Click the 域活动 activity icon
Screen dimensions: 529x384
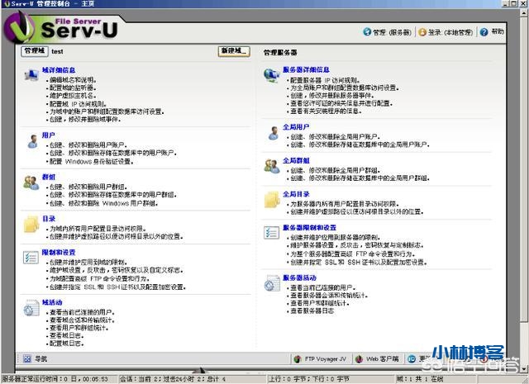pos(31,308)
